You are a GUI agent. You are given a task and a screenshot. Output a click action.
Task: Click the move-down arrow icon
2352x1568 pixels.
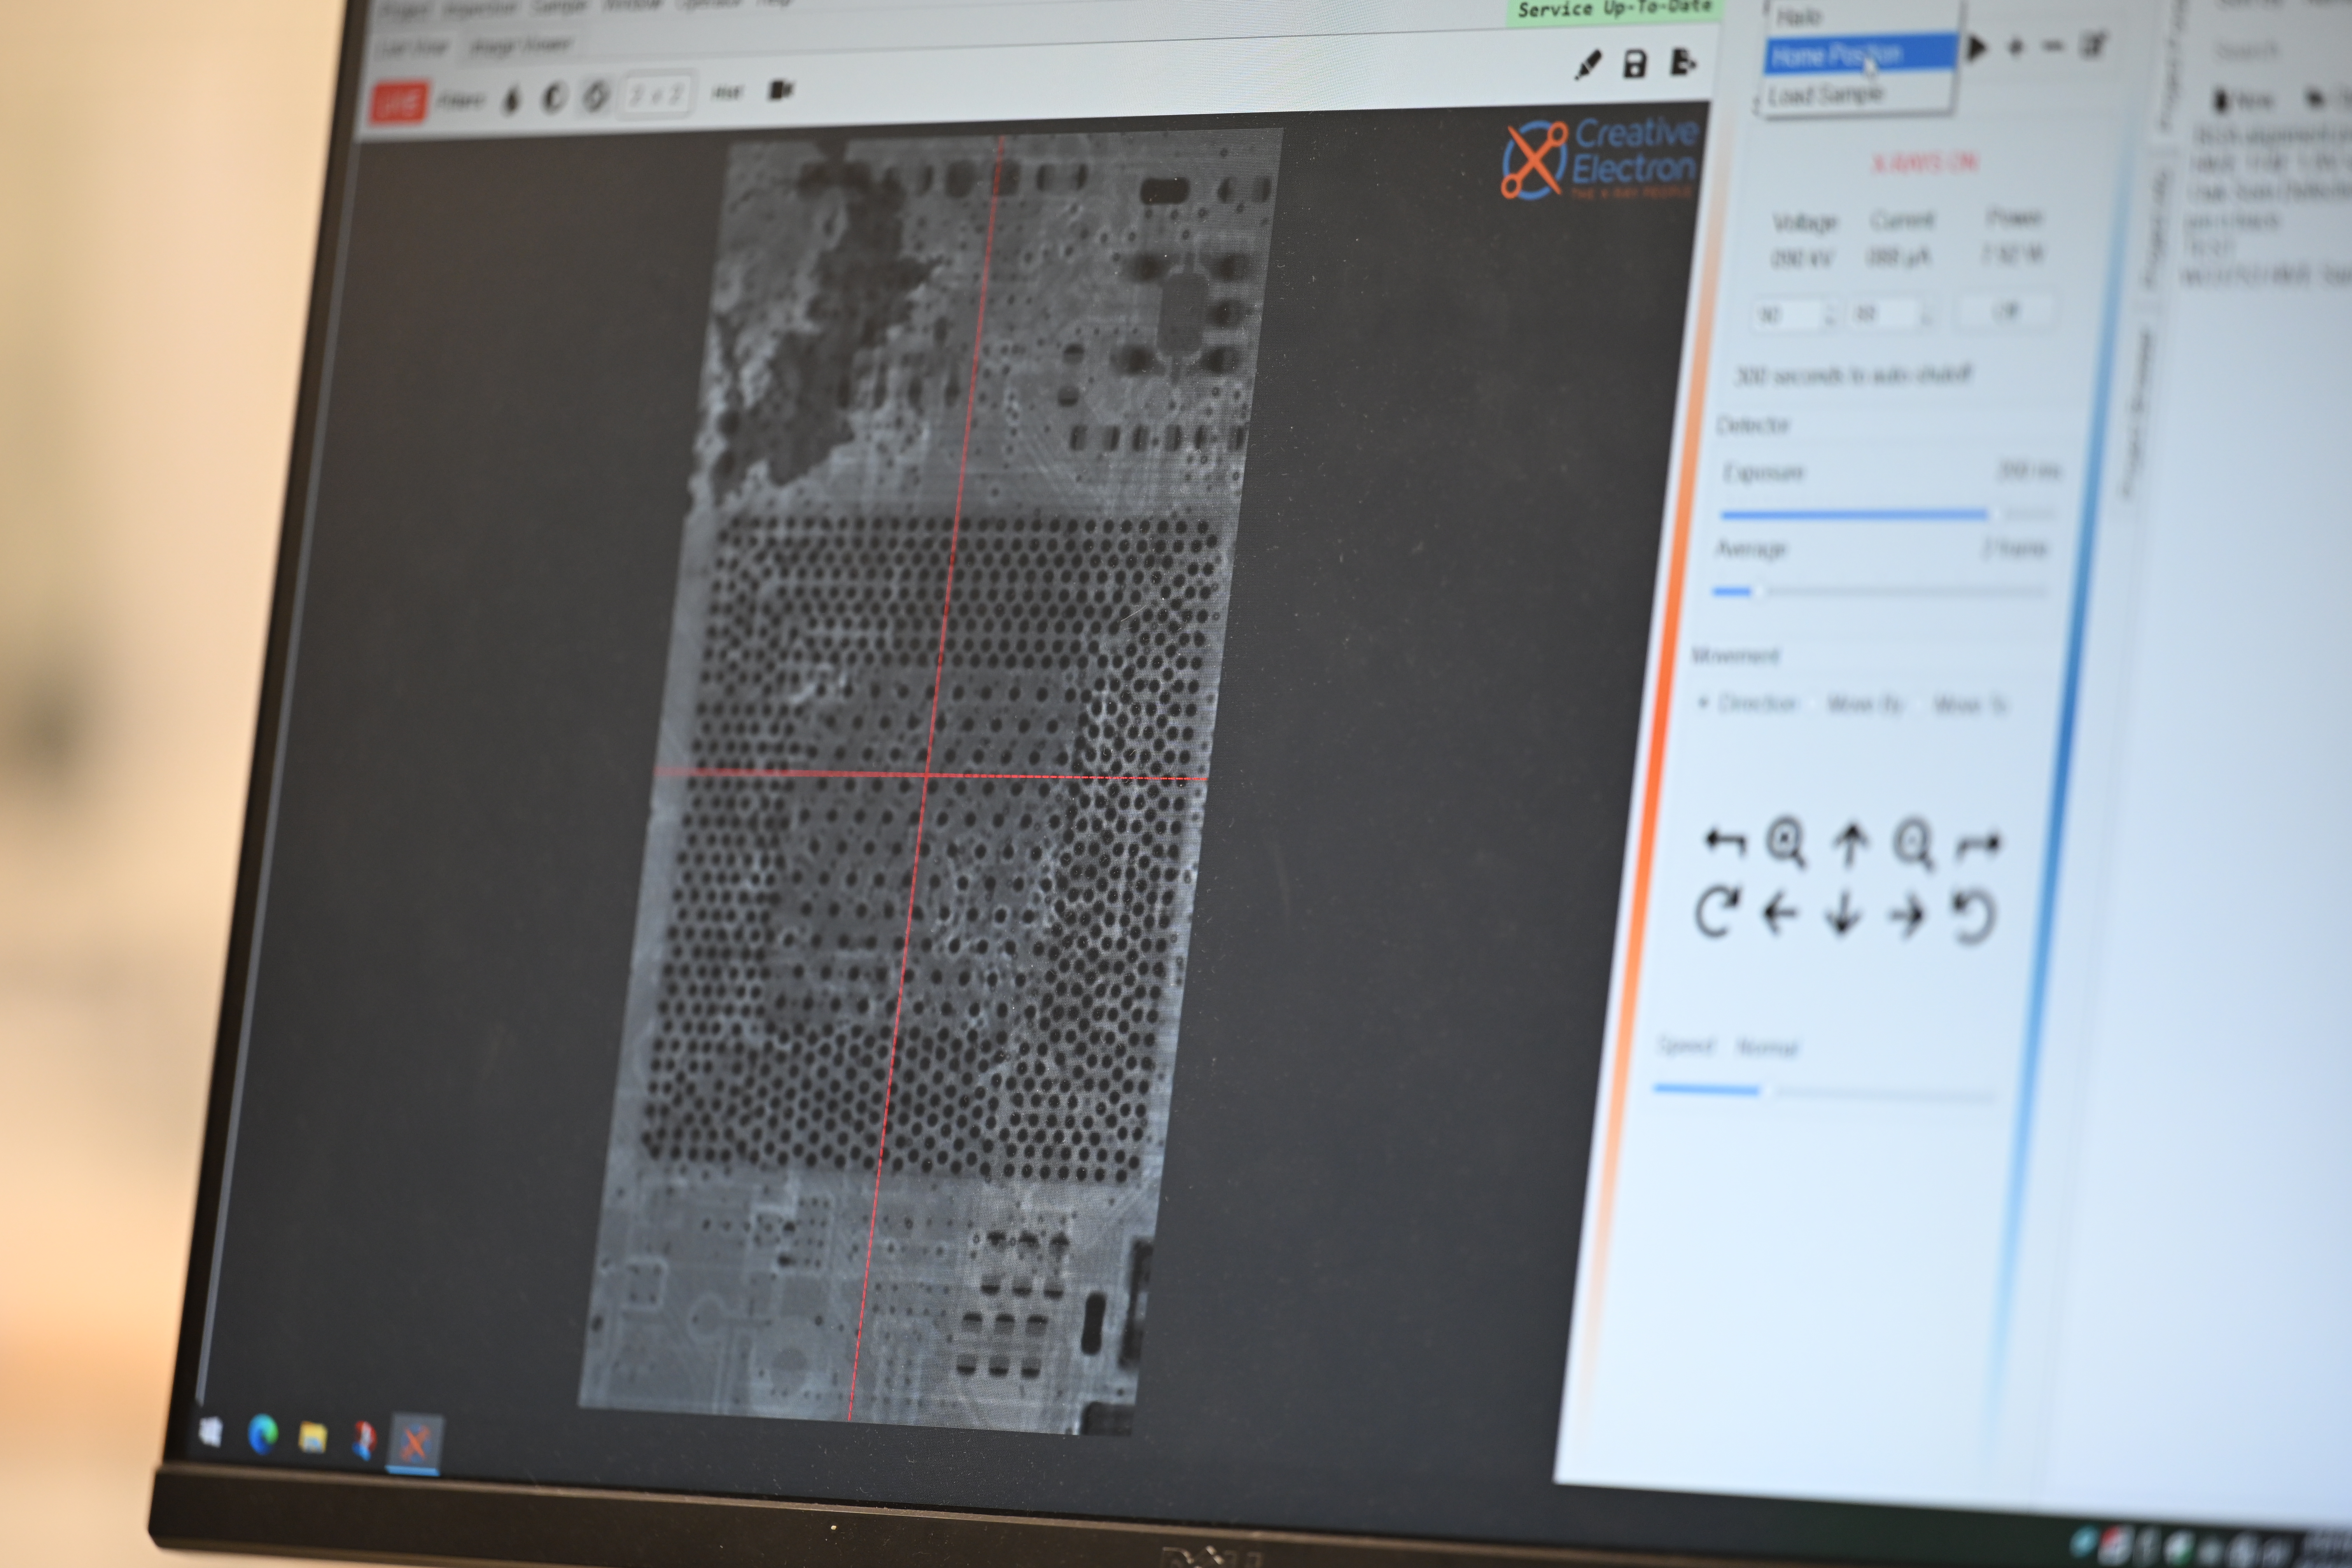pyautogui.click(x=1843, y=914)
